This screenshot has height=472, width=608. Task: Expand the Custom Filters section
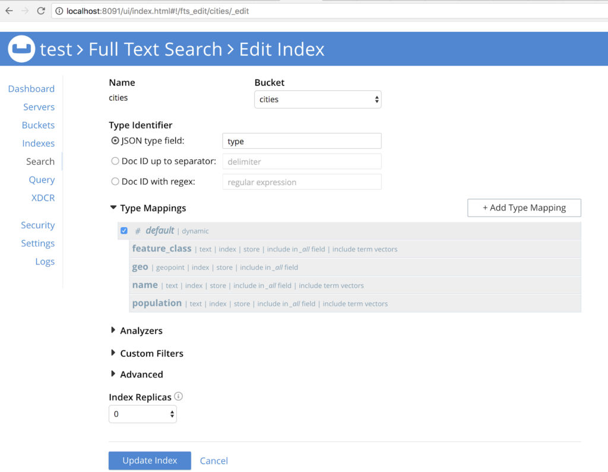(113, 353)
